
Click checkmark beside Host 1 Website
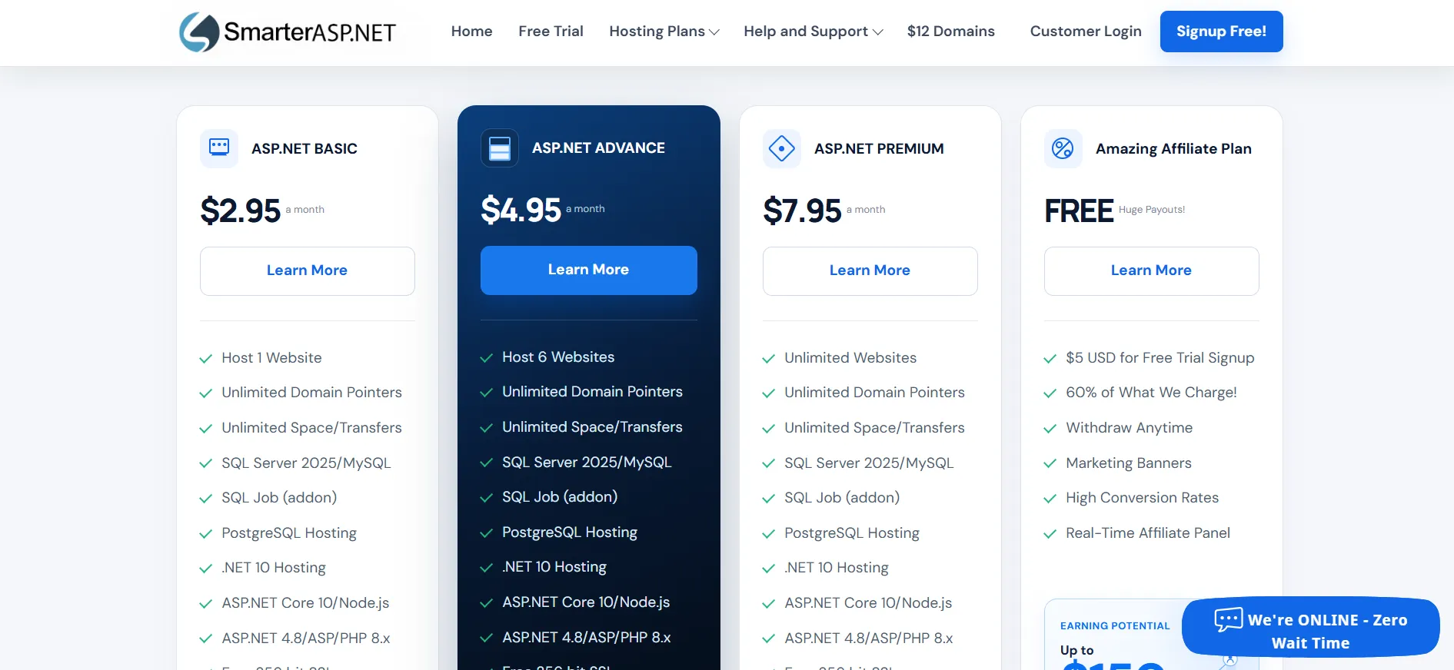(205, 359)
